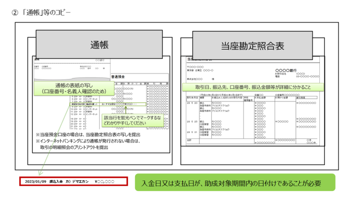Screen dimensions: 352x197
Task: Click the 当座勘定照合表 gray header box
Action: coord(253,45)
